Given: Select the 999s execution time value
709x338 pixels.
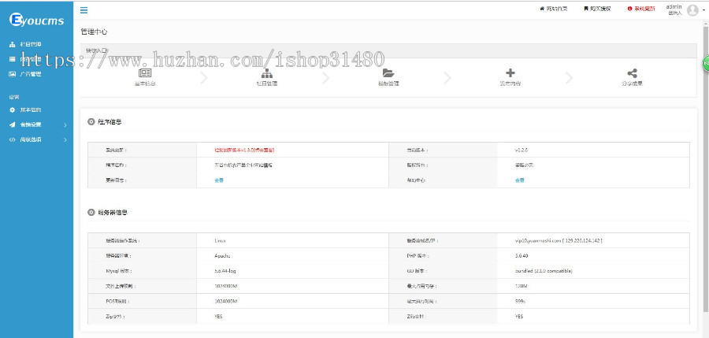Looking at the screenshot, I should [x=521, y=301].
